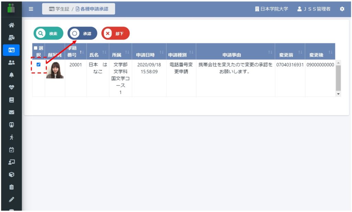Sort by 学籍番号 column

click(76, 51)
